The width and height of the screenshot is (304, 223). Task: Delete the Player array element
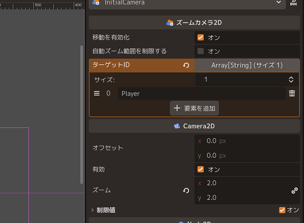pos(292,94)
